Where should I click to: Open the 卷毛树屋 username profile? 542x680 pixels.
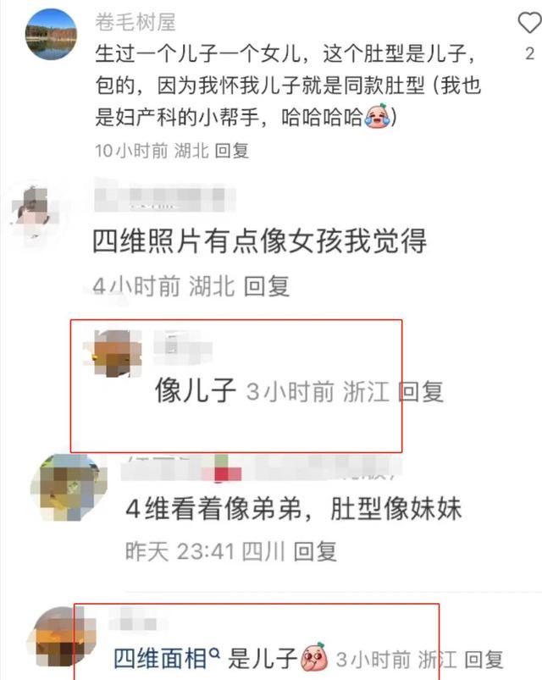pyautogui.click(x=135, y=22)
